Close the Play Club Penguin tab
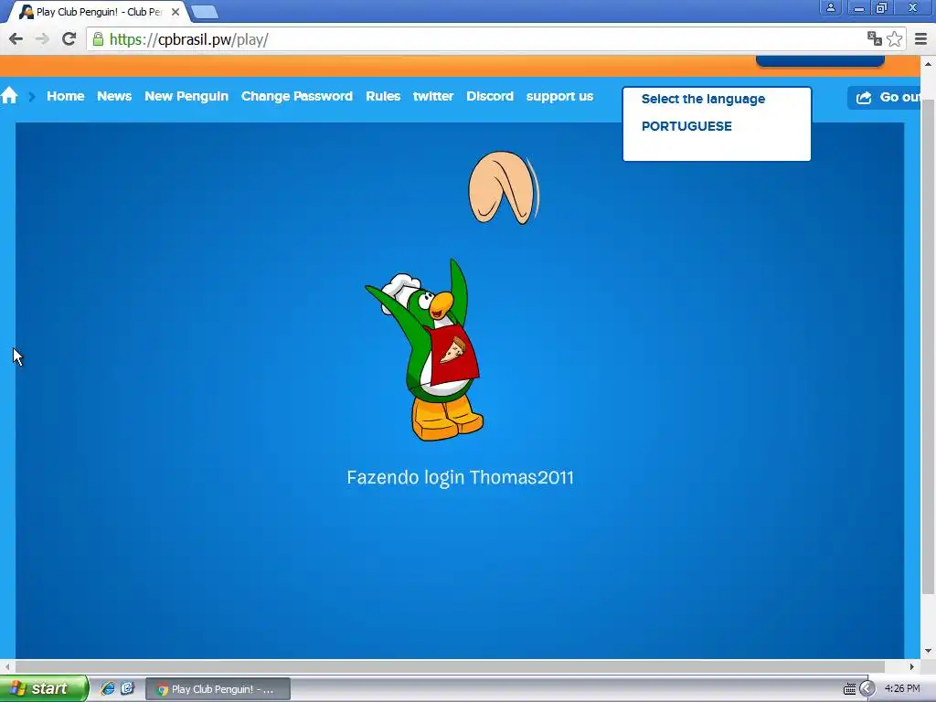936x702 pixels. click(x=175, y=11)
